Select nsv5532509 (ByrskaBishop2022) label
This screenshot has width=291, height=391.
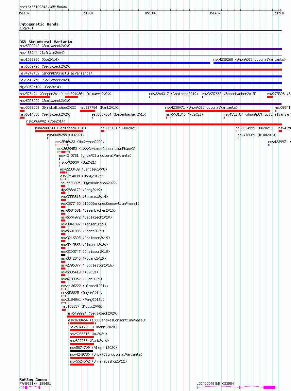click(48, 107)
